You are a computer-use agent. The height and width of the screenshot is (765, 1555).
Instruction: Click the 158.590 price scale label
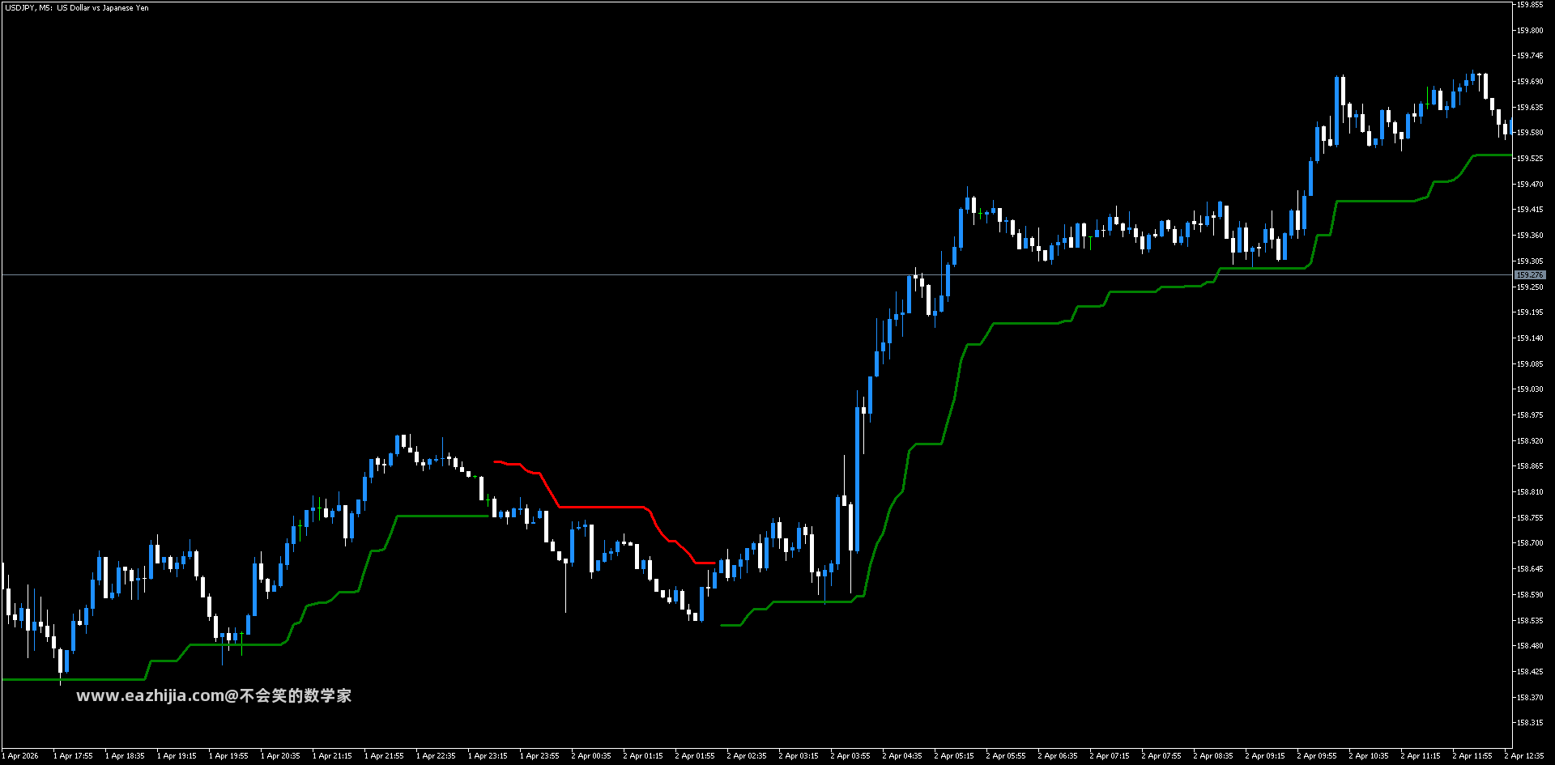coord(1530,595)
